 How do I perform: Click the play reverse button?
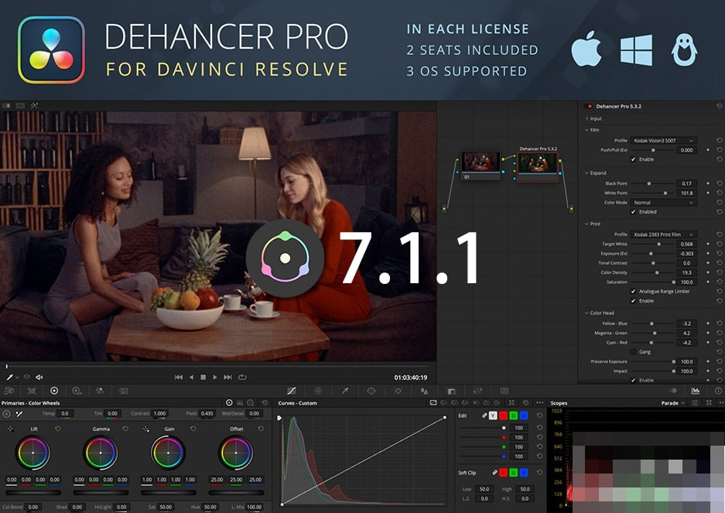click(191, 378)
